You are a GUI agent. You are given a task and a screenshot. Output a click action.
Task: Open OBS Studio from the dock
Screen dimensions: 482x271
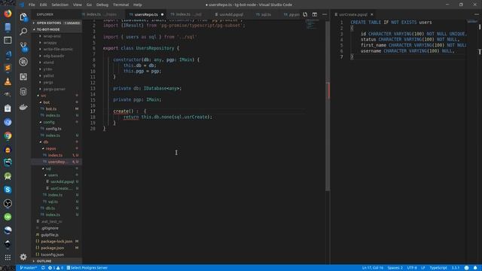[x=8, y=203]
